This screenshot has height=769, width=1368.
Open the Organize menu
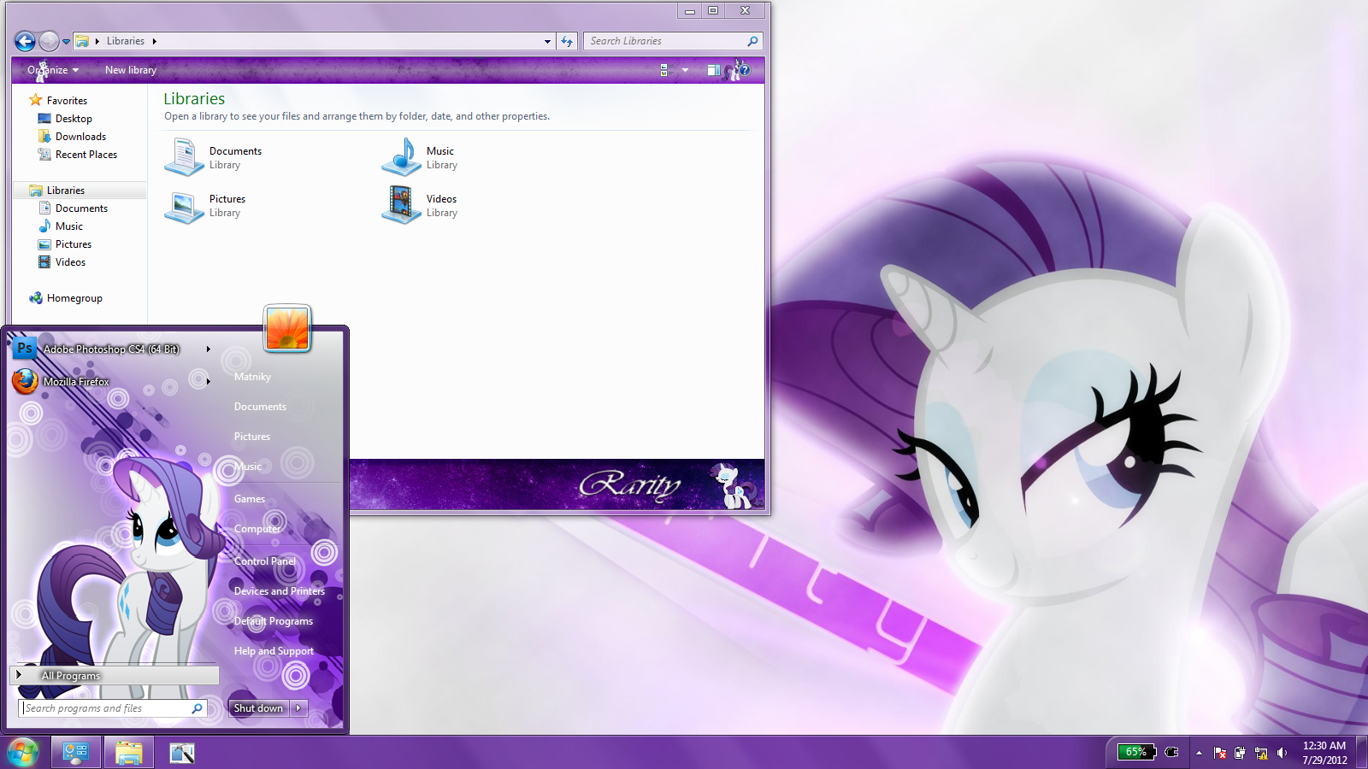(x=50, y=70)
